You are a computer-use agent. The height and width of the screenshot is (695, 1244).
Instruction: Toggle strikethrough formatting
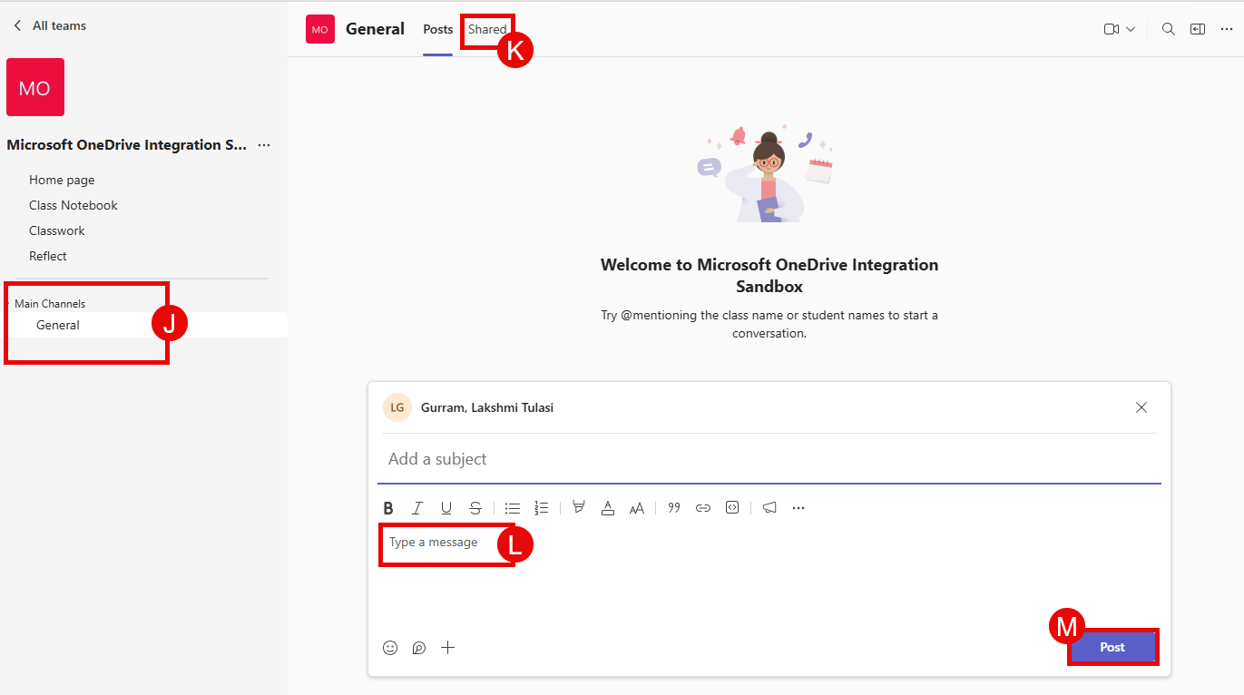click(475, 508)
